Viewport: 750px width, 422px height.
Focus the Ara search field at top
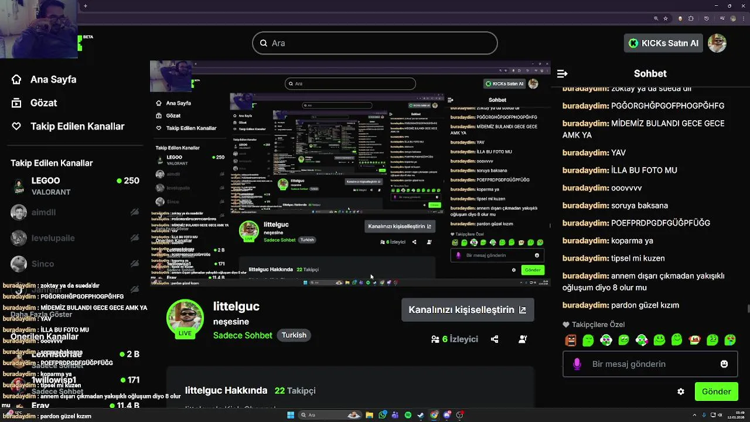(x=375, y=43)
